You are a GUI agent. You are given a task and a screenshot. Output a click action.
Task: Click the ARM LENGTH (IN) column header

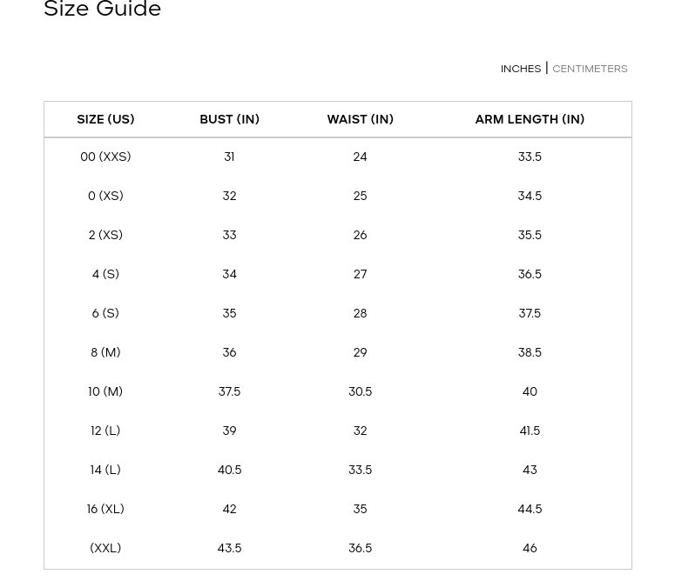530,119
